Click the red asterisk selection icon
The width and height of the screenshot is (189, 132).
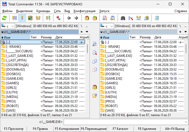[58, 18]
